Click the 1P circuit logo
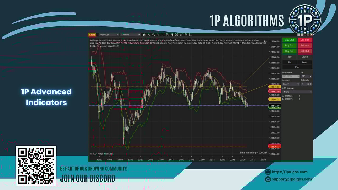 (x=305, y=20)
